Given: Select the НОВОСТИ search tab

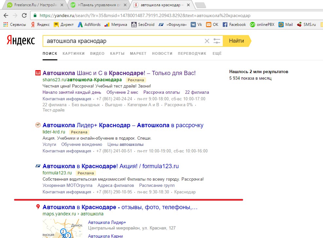Looking at the screenshot, I should coord(162,53).
